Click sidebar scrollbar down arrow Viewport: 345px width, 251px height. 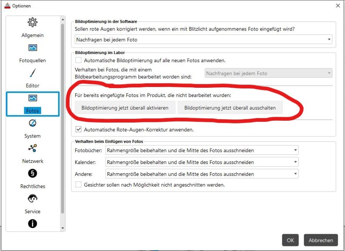63,228
